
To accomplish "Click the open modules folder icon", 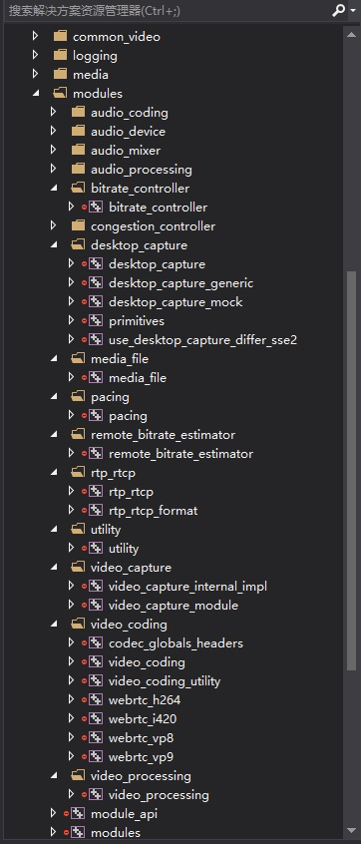I will 60,93.
